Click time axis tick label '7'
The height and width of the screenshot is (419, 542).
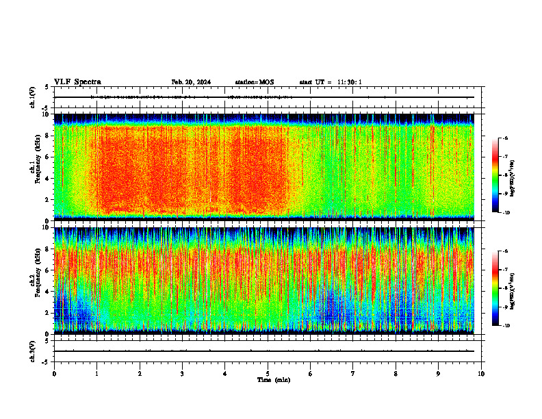[x=353, y=374]
